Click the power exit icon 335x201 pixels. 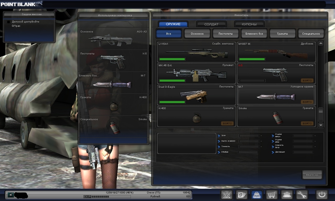click(x=322, y=195)
